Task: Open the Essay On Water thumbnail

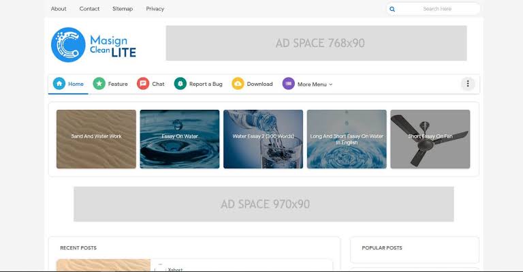Action: pyautogui.click(x=180, y=139)
